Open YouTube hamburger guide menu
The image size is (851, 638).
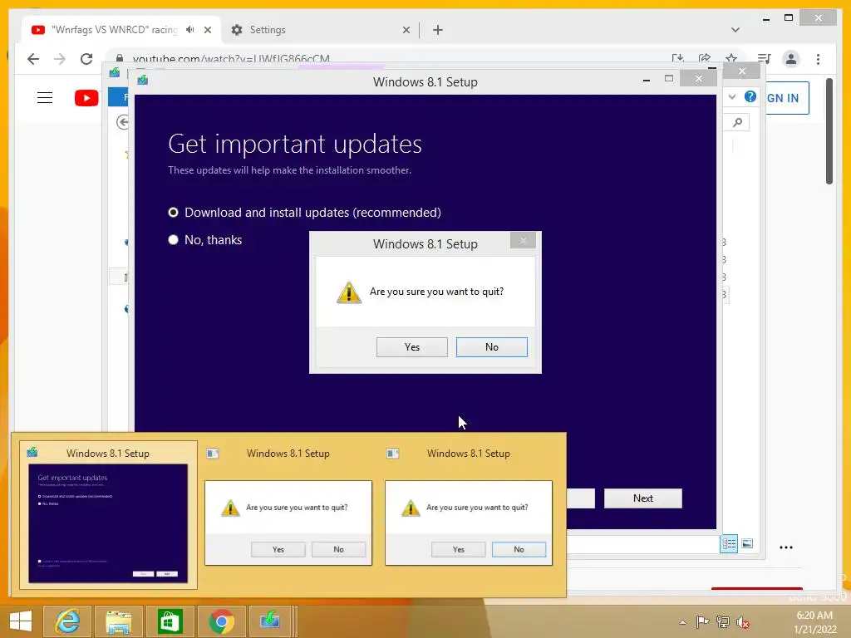(x=45, y=98)
